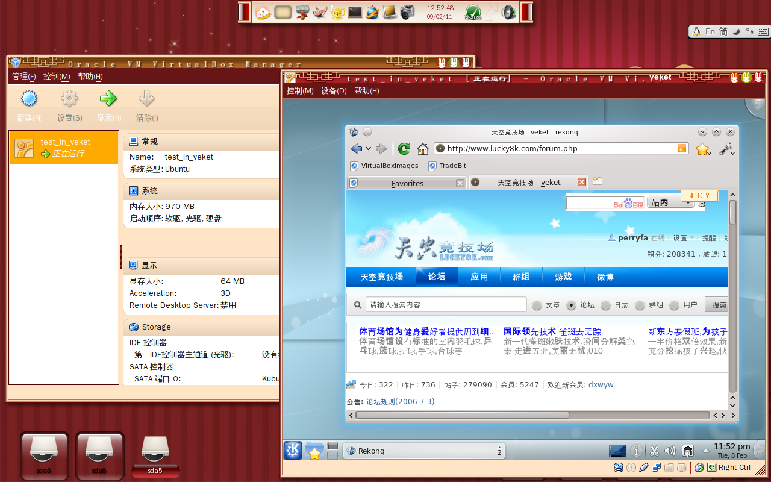Open 帮助(H) menu in VirtualBox Manager

coord(90,77)
